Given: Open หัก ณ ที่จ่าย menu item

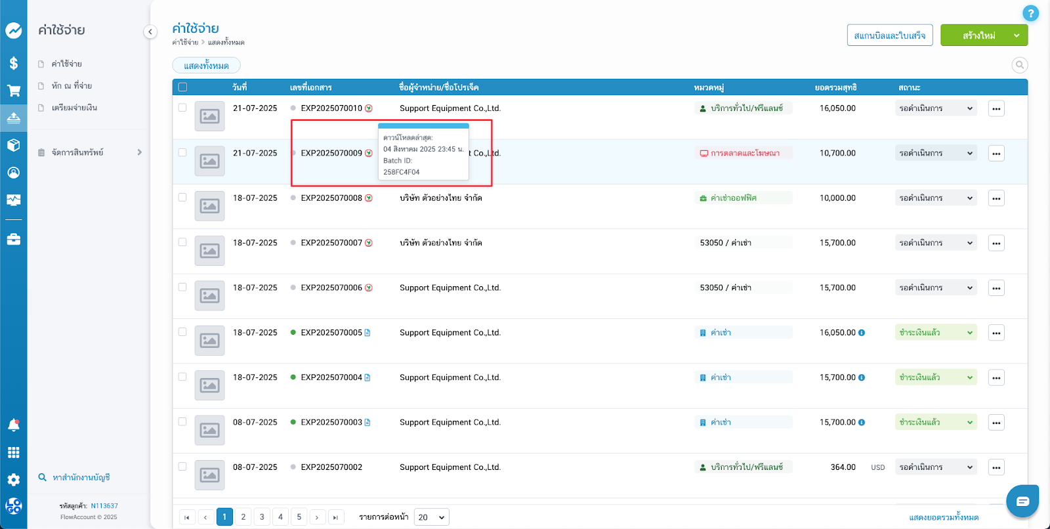Looking at the screenshot, I should [x=72, y=86].
